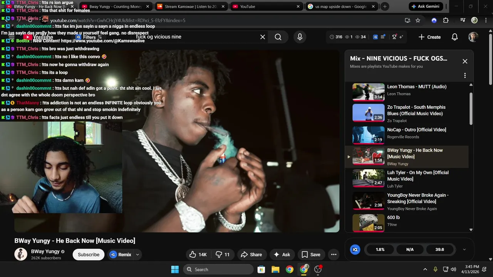Play NoCap Outro Official Video

coord(369,135)
